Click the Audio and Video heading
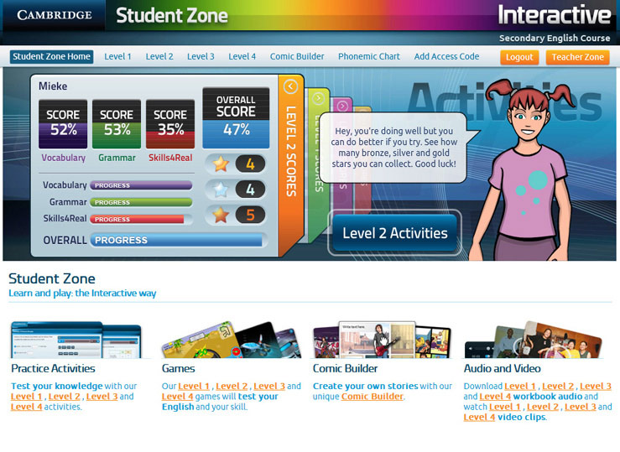Image resolution: width=620 pixels, height=452 pixels. [x=503, y=368]
